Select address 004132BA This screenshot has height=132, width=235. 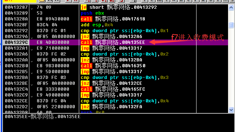(x=16, y=78)
